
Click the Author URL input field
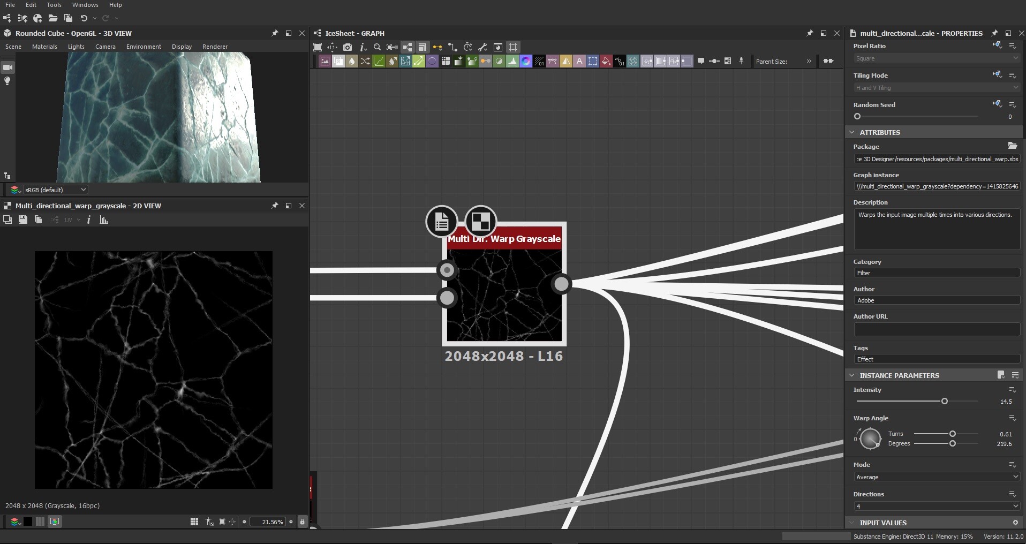click(936, 329)
